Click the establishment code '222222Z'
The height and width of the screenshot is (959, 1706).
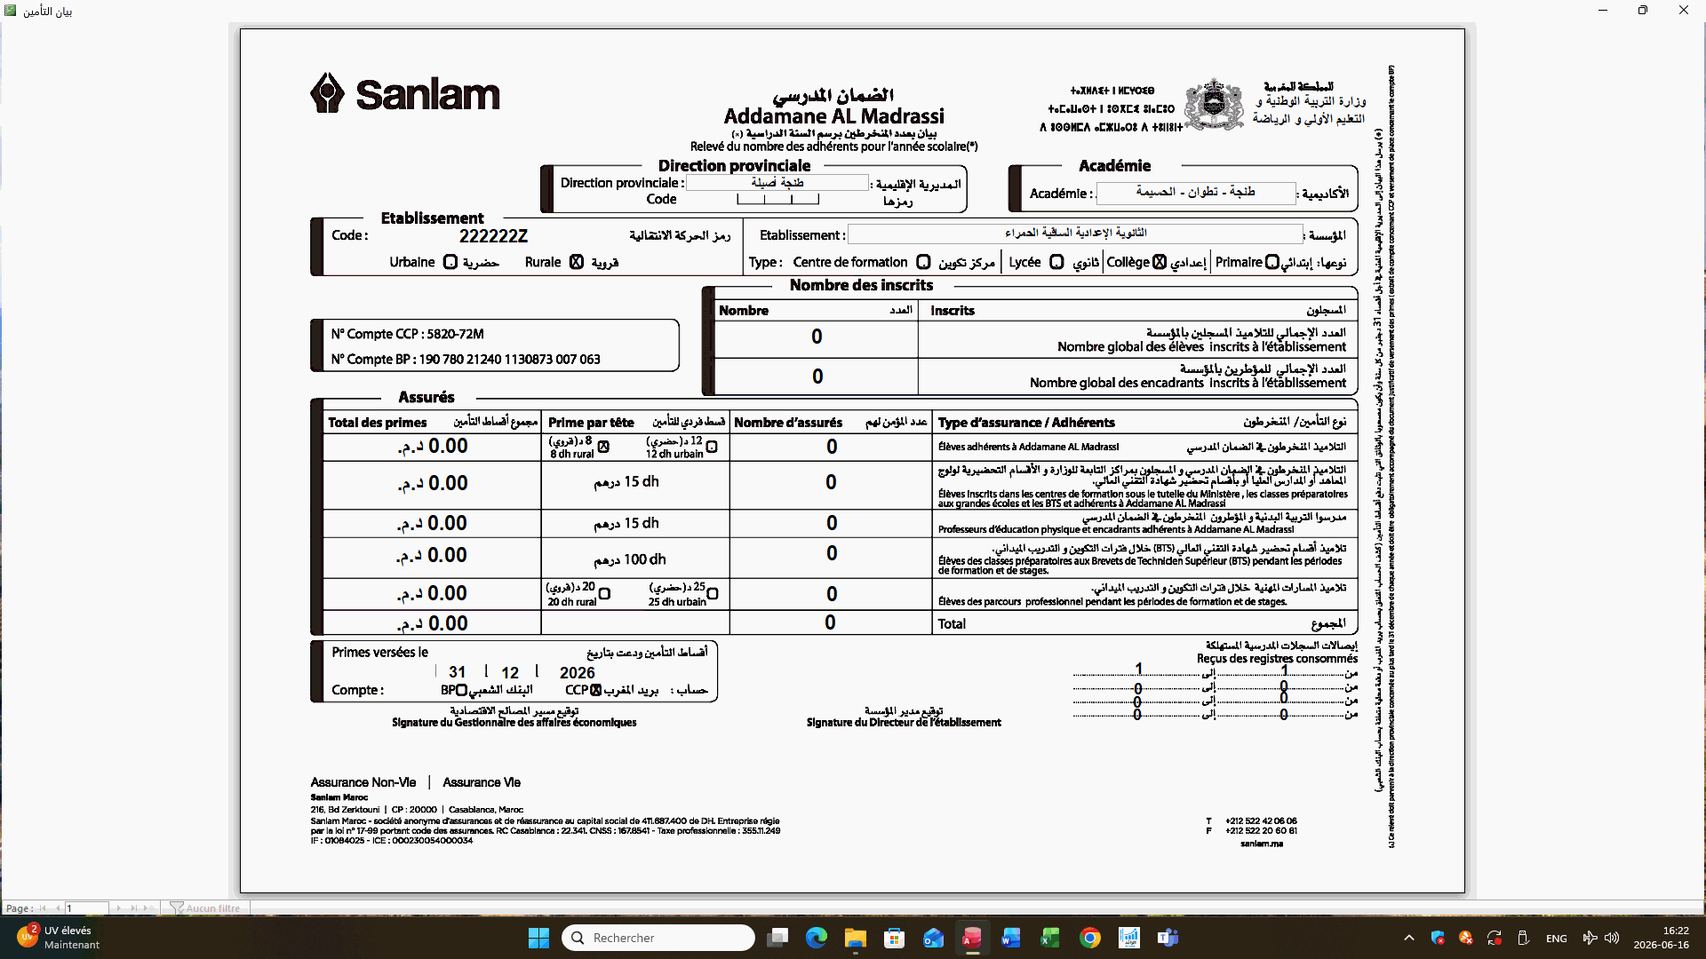pyautogui.click(x=493, y=236)
